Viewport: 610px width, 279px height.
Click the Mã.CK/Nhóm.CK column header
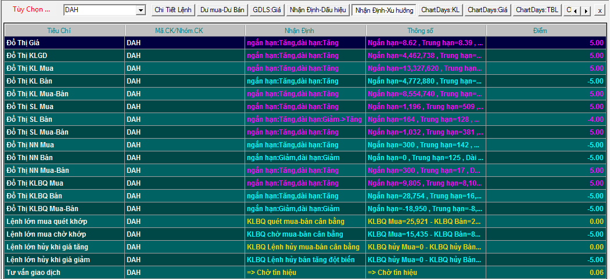[185, 30]
